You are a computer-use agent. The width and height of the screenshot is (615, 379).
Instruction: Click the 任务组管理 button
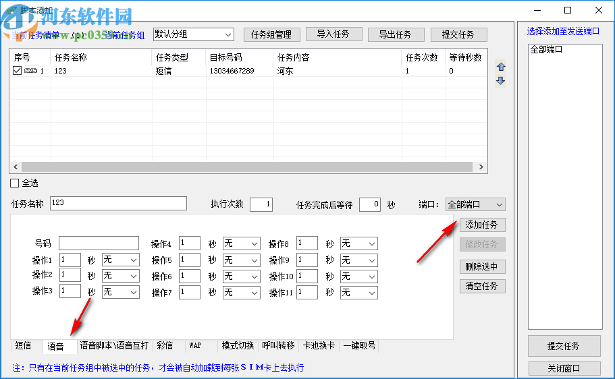[271, 34]
